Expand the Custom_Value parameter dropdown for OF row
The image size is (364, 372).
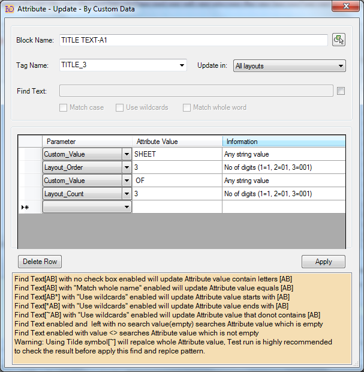(x=127, y=181)
